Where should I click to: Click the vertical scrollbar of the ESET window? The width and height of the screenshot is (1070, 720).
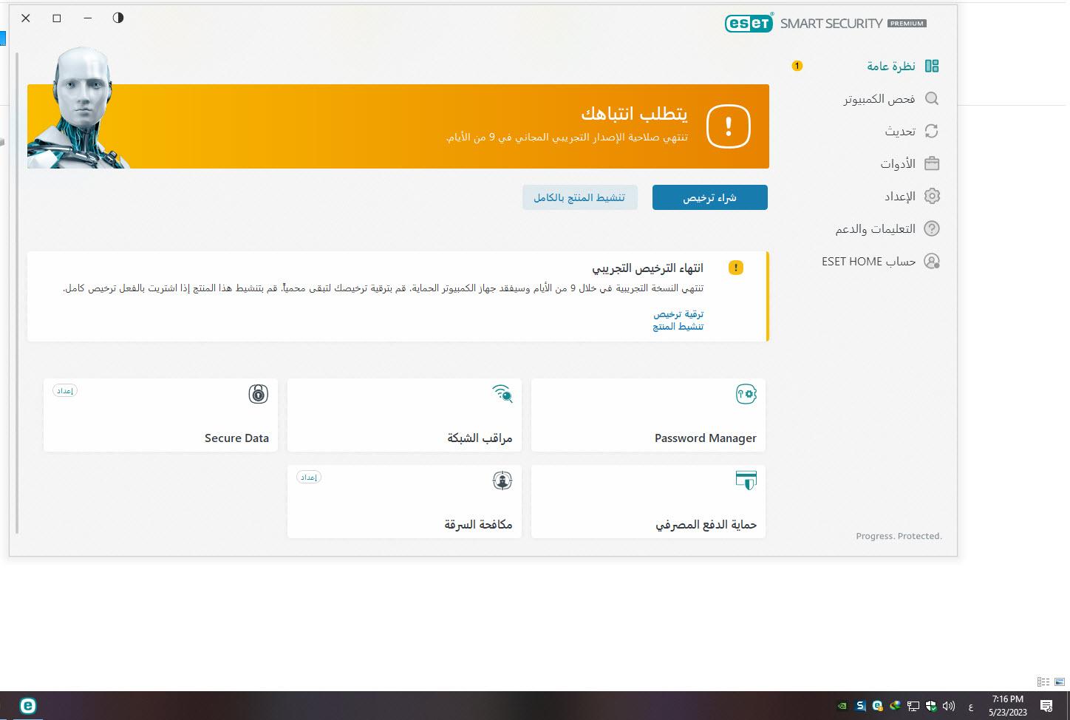pyautogui.click(x=17, y=293)
